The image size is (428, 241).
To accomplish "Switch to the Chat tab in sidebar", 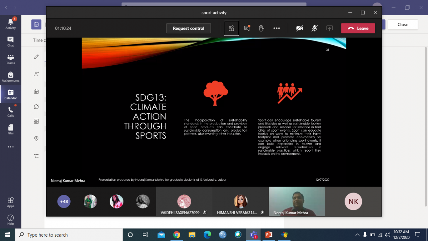I will pos(10,42).
